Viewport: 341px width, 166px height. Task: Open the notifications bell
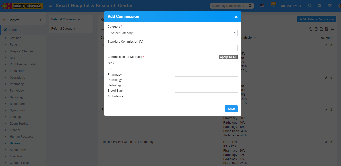pyautogui.click(x=272, y=6)
